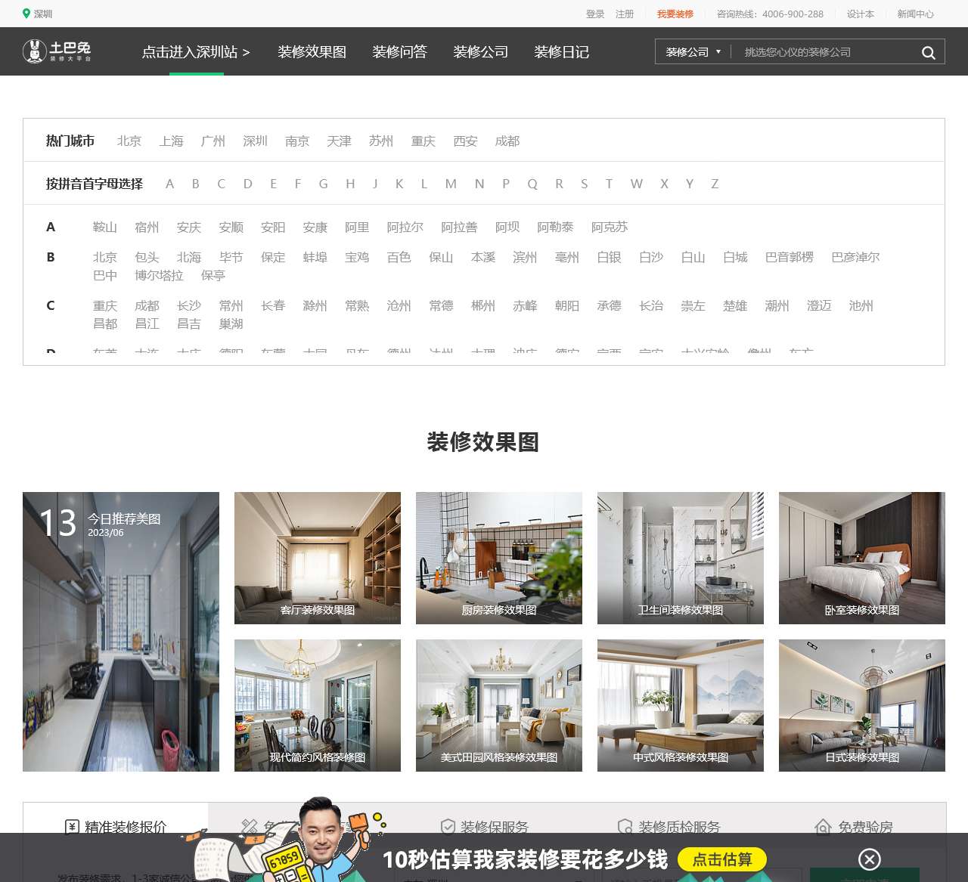Switch to the 装修质检服务 tab
The image size is (968, 882).
669,827
